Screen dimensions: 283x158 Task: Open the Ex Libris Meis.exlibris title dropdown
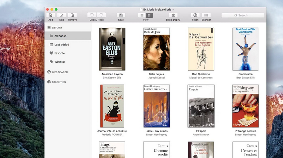pos(173,10)
